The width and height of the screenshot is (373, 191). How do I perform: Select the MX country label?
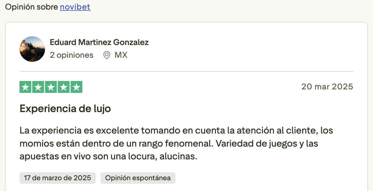pyautogui.click(x=121, y=55)
